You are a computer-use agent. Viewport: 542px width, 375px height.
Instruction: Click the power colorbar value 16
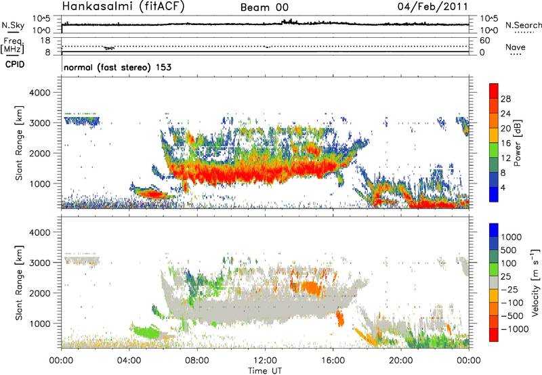coord(505,144)
